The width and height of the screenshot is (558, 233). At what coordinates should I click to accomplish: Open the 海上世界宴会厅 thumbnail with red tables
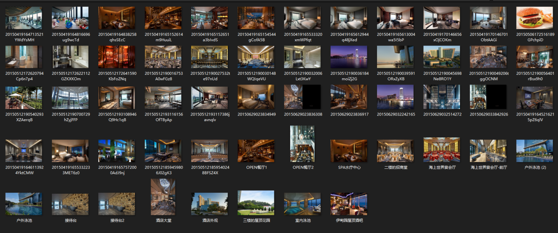click(442, 150)
